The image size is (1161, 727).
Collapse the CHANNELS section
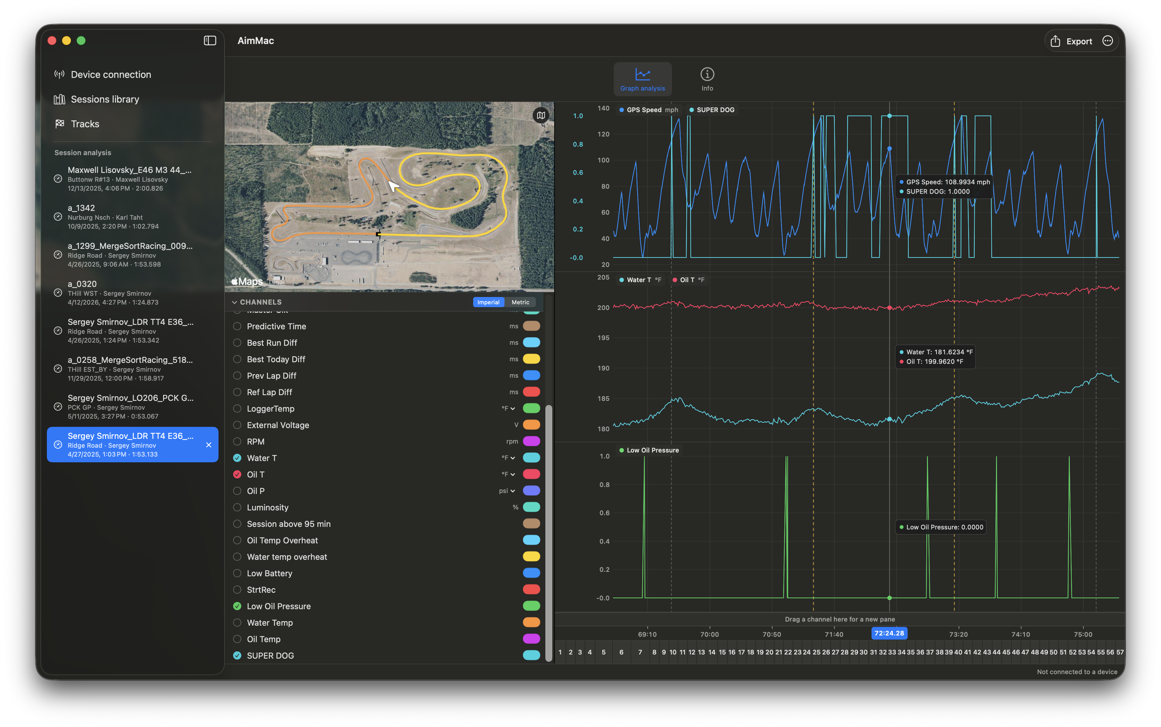tap(235, 302)
